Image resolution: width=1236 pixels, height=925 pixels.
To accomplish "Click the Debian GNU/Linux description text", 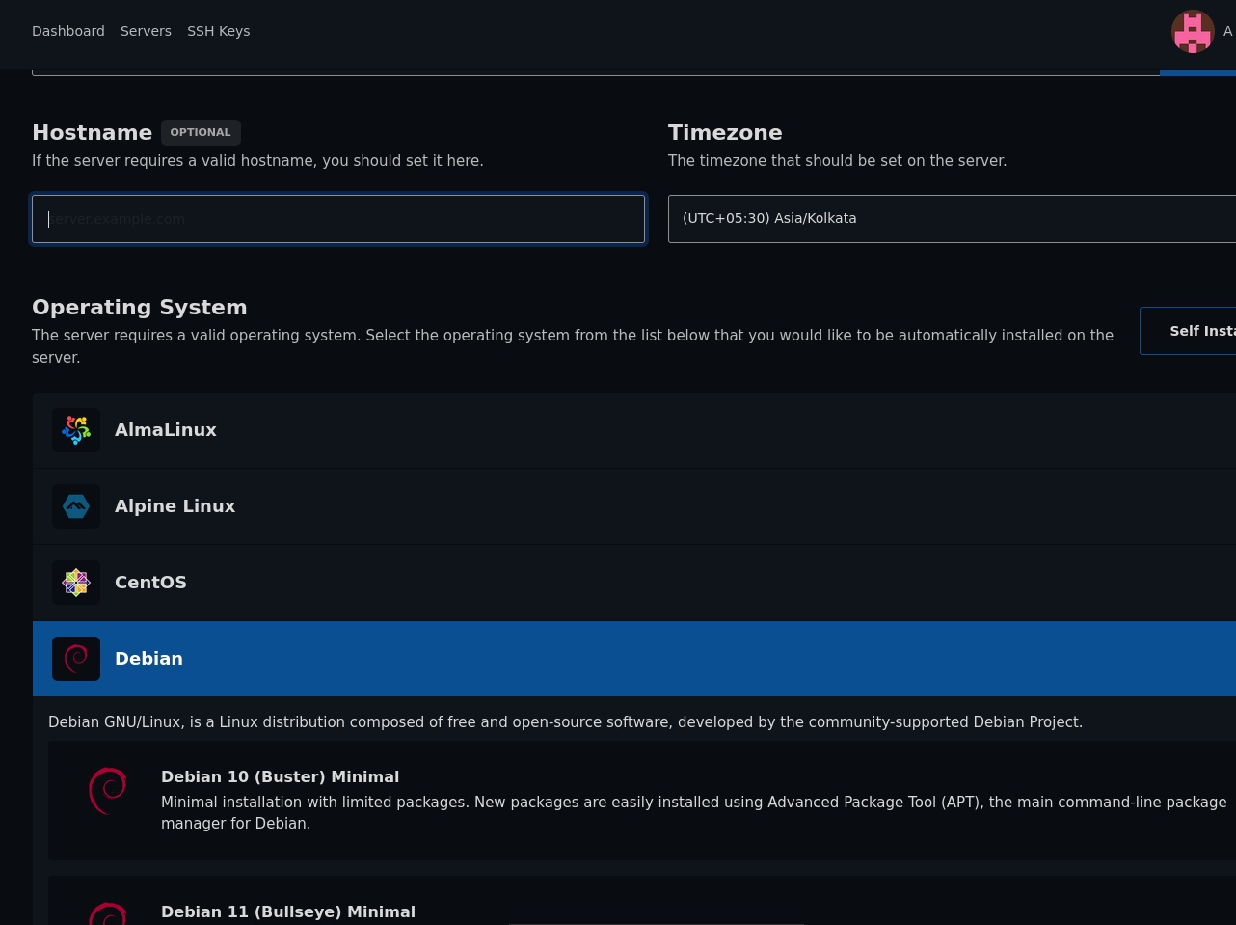I will point(565,721).
